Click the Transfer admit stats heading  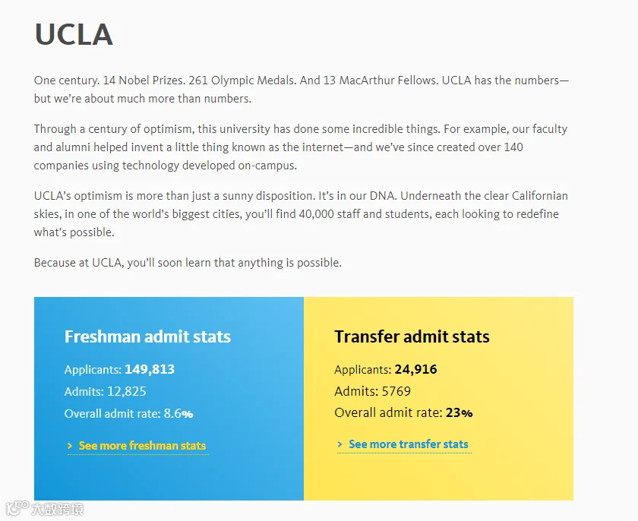coord(412,336)
